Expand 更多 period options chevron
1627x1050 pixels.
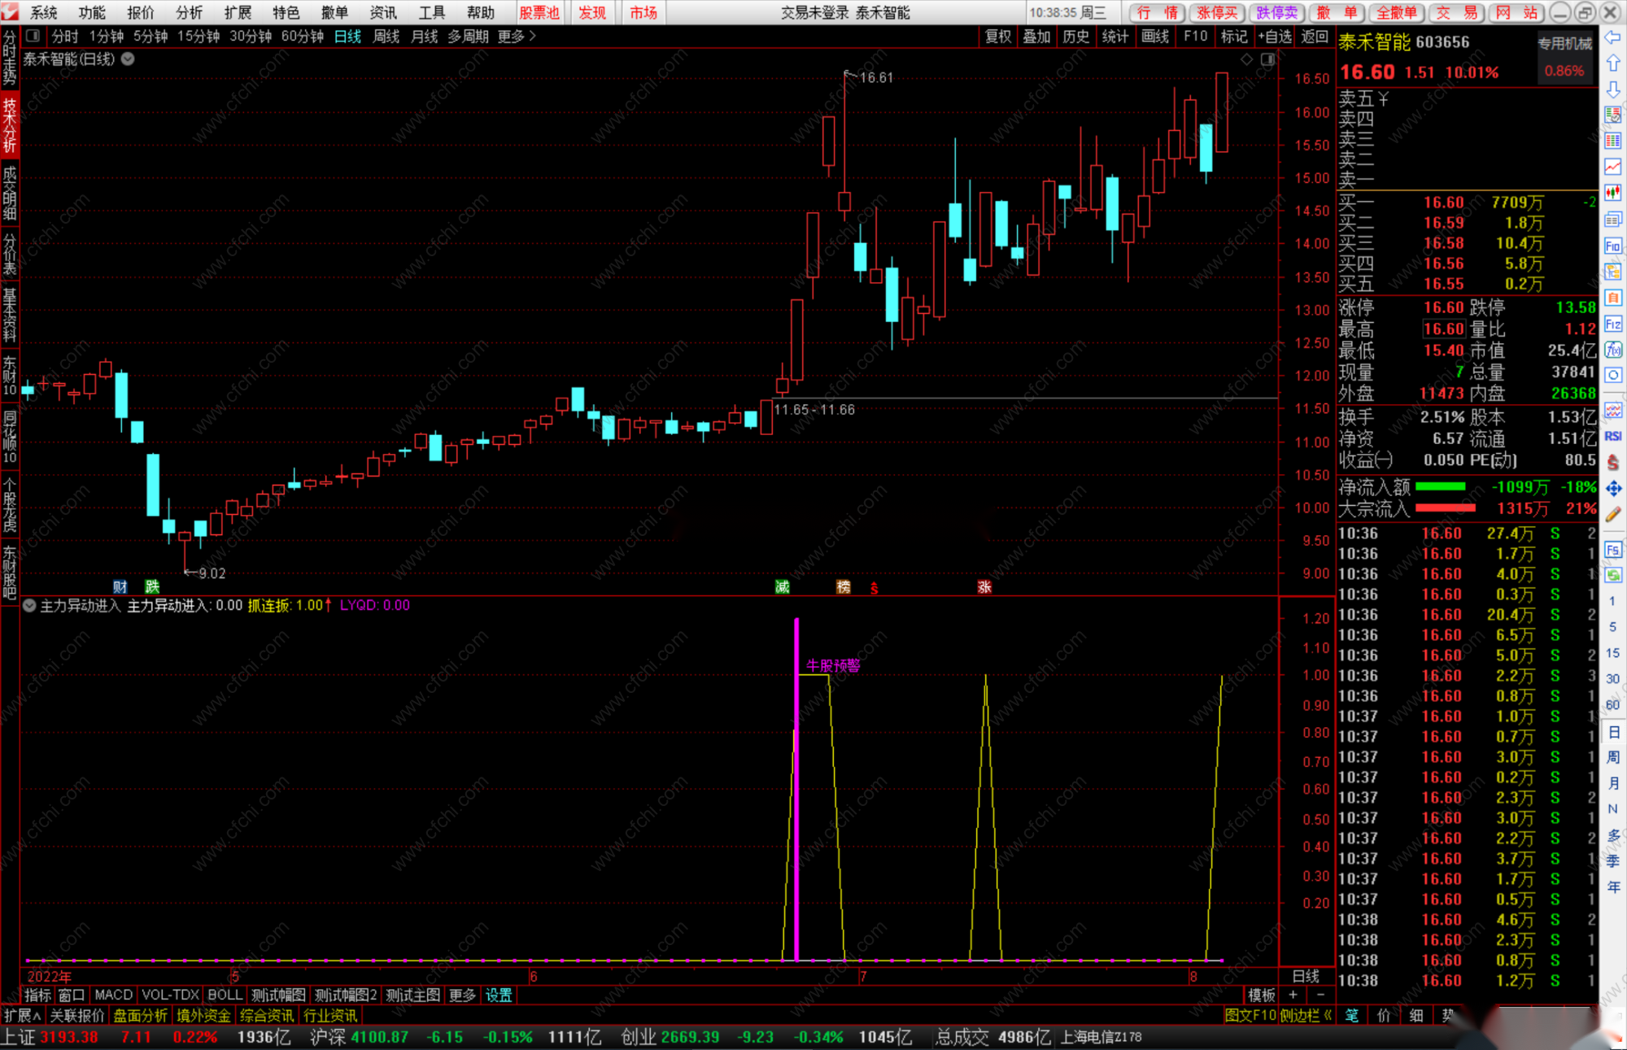pos(533,36)
